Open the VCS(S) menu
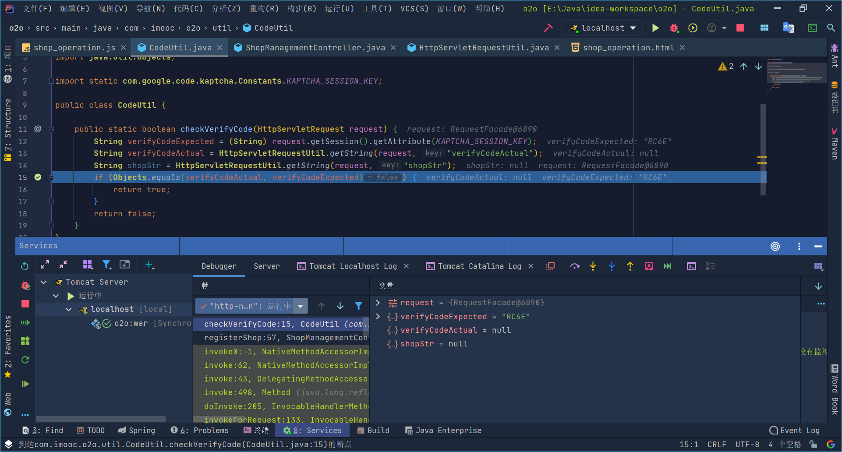The height and width of the screenshot is (452, 842). tap(414, 8)
